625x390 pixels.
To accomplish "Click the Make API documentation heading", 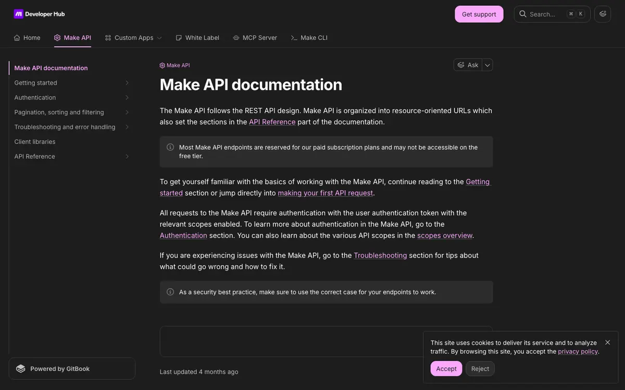I will [x=251, y=84].
